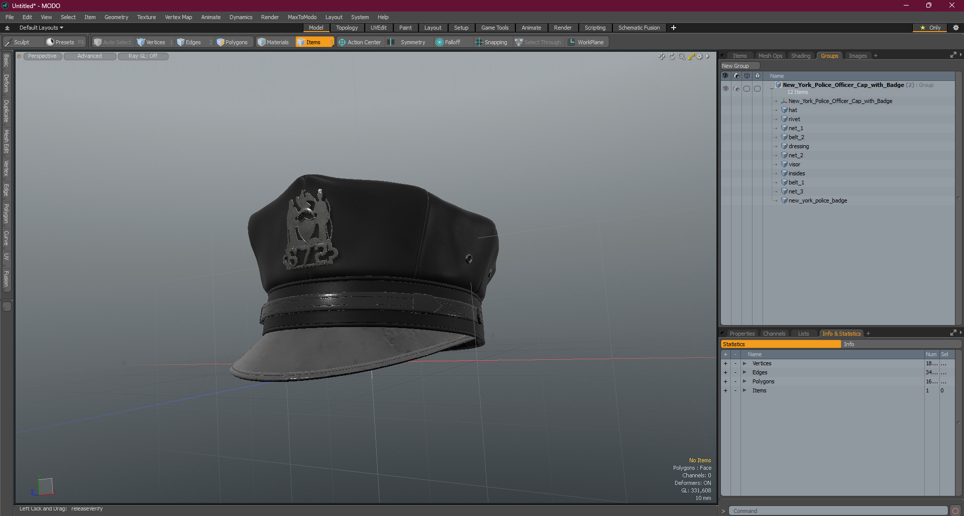Click the viewport pan (move) icon
Viewport: 964px width, 516px height.
tap(662, 56)
